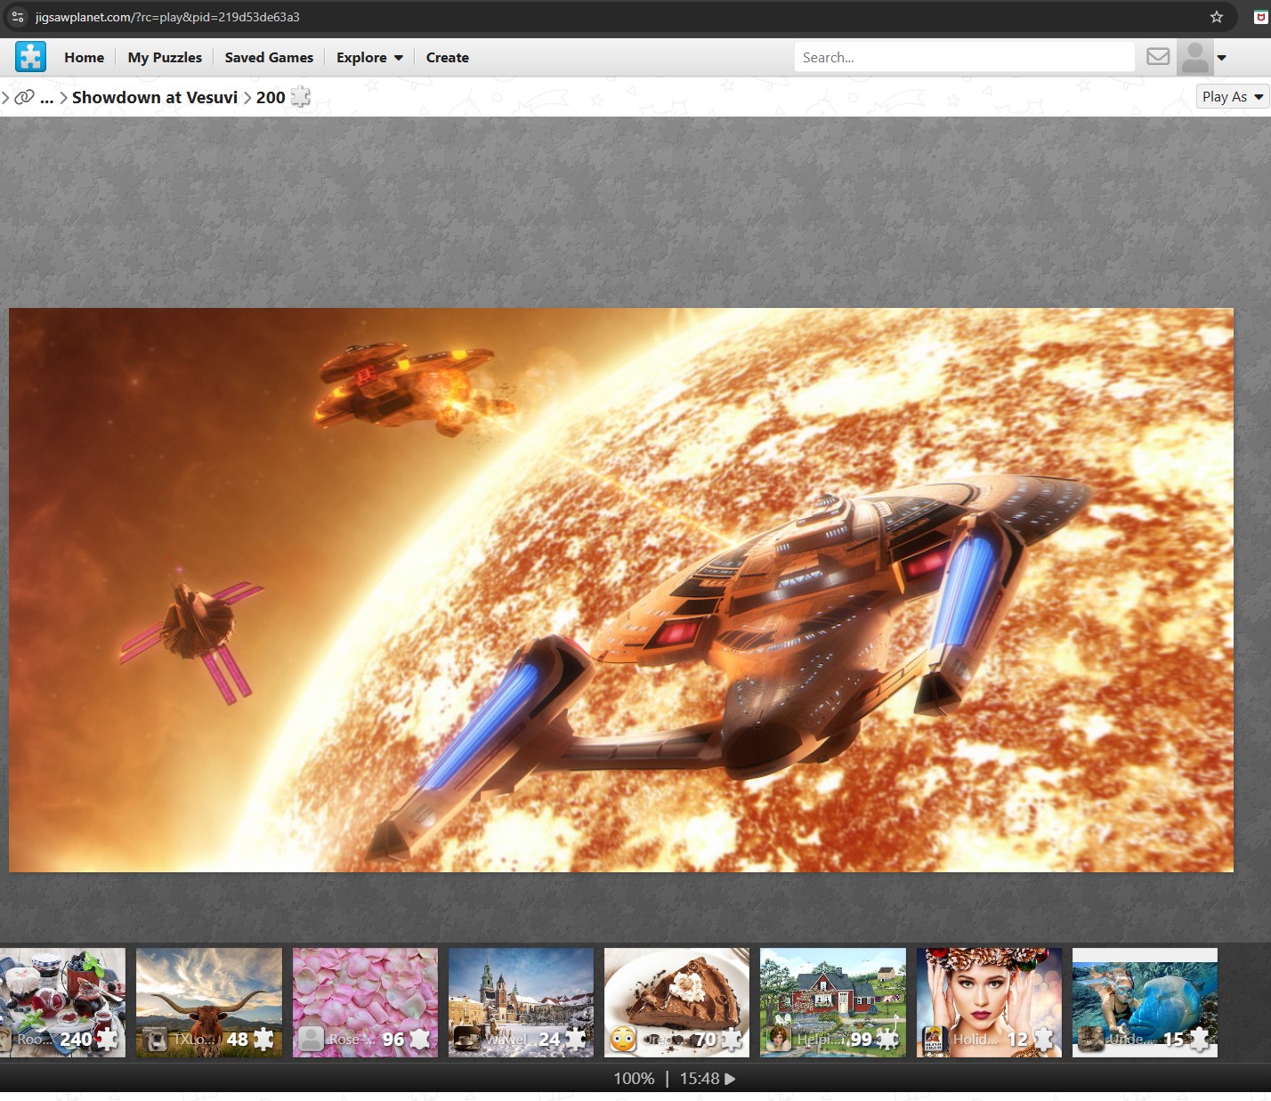Open the 12-piece Holiday woman portrait puzzle

989,1002
